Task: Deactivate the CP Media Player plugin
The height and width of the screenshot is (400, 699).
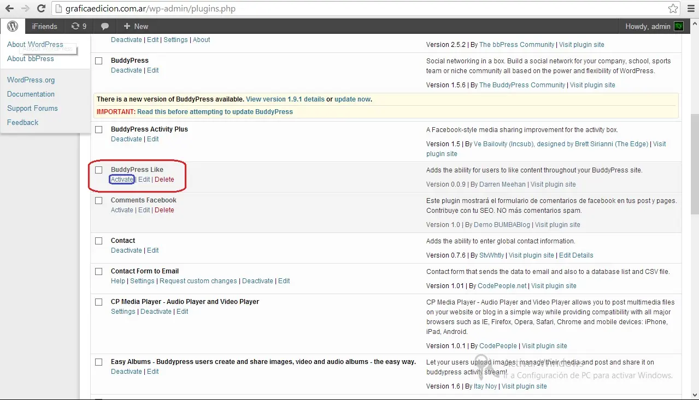Action: point(156,312)
